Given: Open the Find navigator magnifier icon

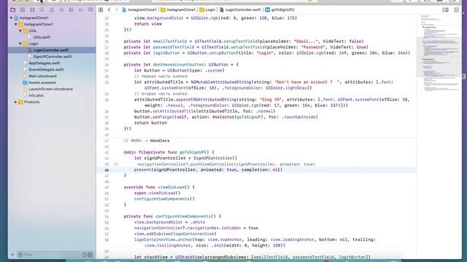Looking at the screenshot, I should [42, 9].
